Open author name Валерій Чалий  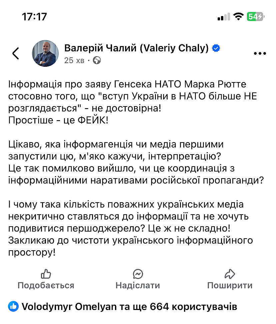click(x=137, y=48)
